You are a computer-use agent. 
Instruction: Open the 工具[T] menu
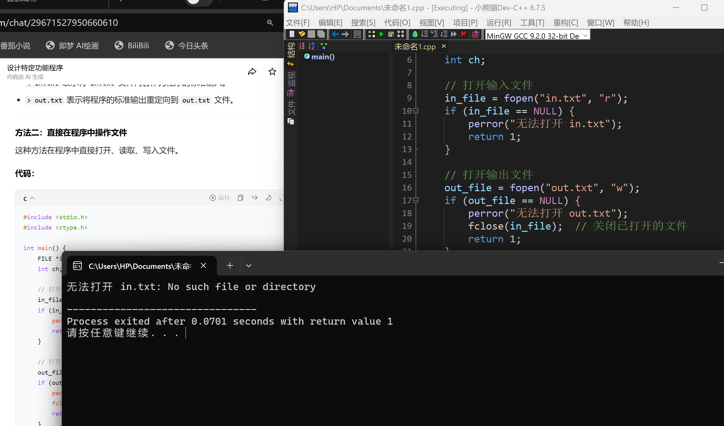[532, 23]
